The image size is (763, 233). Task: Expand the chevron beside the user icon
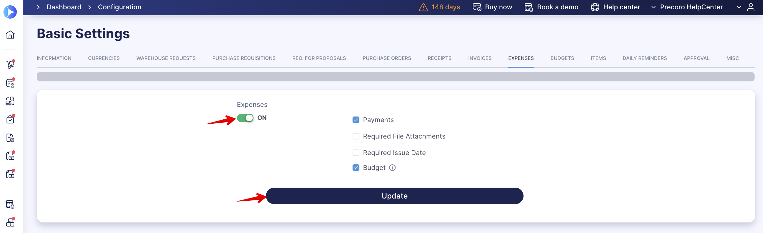point(739,7)
